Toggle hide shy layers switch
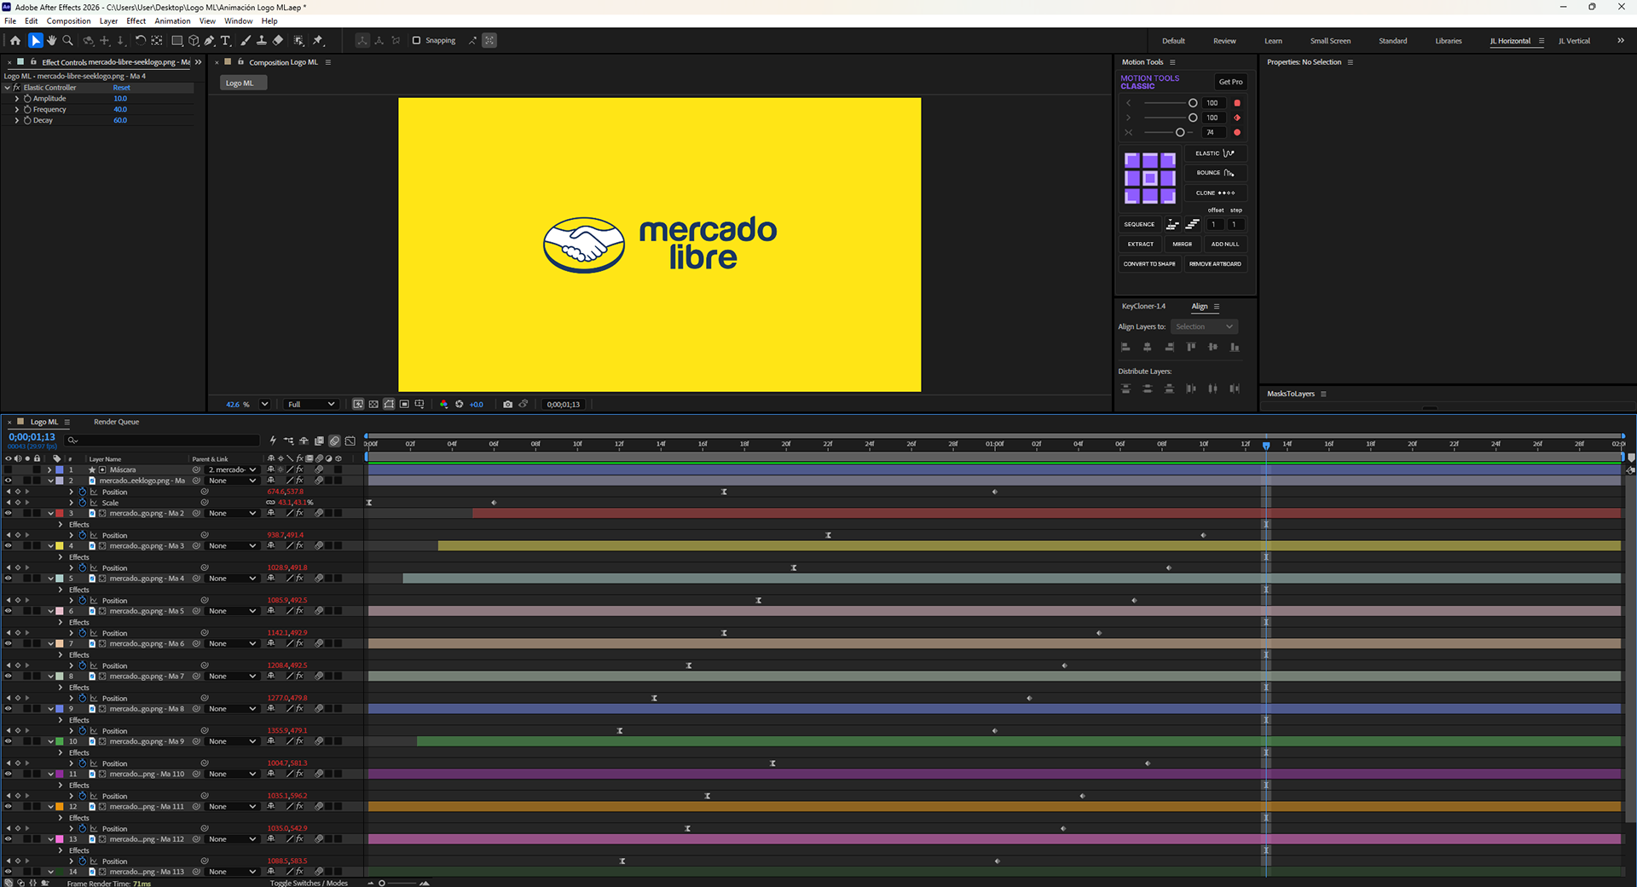1637x887 pixels. click(304, 441)
